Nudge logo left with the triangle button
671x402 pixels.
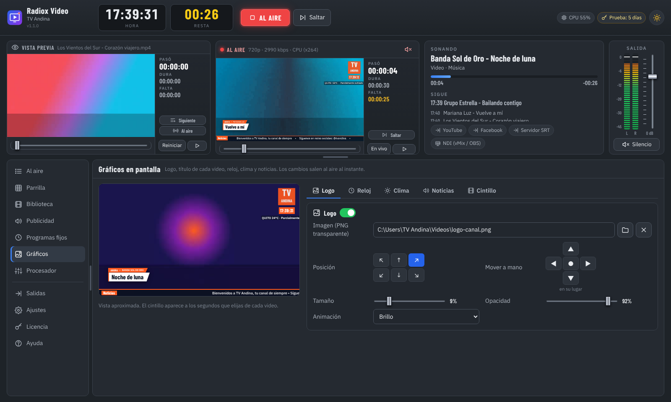point(554,263)
